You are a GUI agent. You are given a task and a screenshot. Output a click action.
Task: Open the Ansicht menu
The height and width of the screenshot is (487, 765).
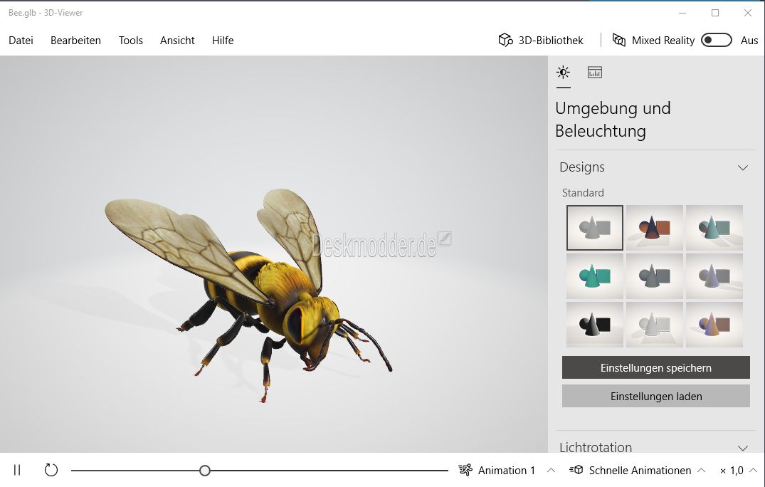(x=177, y=41)
